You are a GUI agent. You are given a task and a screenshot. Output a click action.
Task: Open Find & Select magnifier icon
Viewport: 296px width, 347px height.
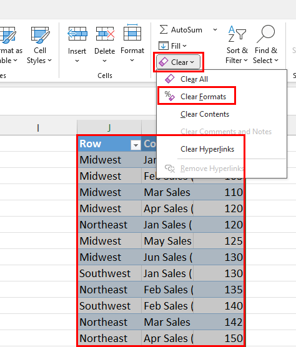tap(265, 34)
